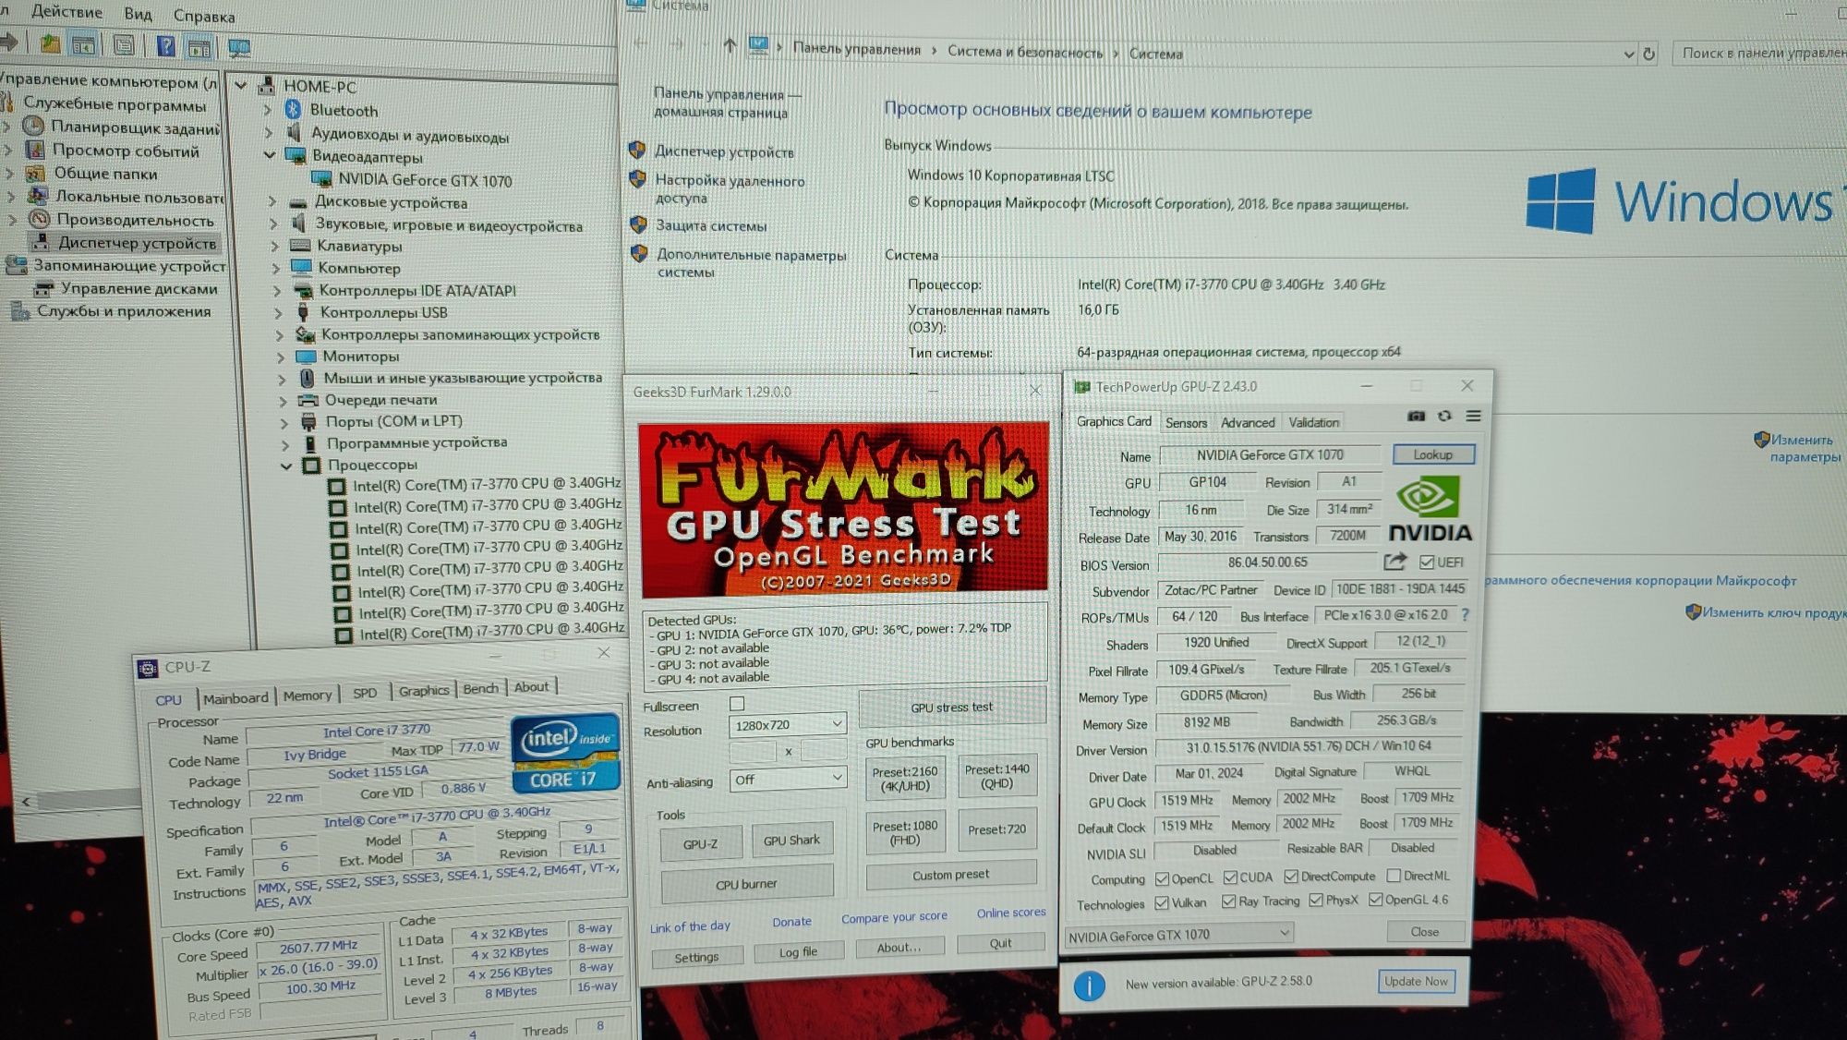The height and width of the screenshot is (1040, 1847).
Task: Open the Справка menu
Action: [203, 16]
